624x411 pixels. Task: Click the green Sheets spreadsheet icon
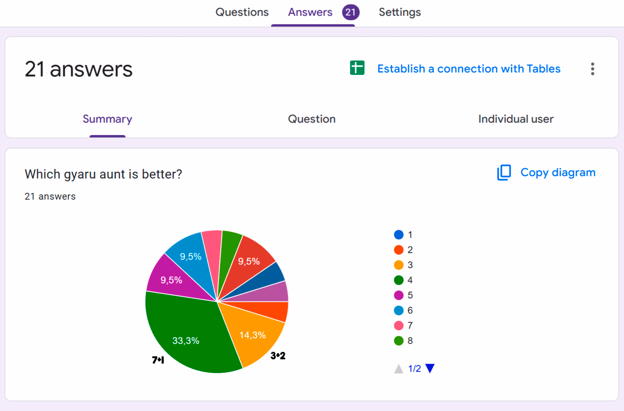click(x=357, y=68)
